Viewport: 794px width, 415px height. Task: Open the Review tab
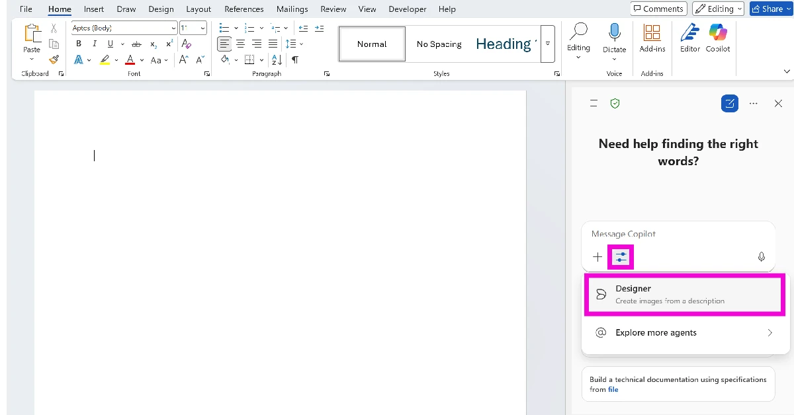pos(333,9)
